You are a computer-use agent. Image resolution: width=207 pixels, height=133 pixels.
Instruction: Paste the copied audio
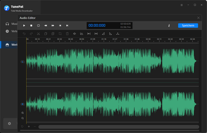53,34
